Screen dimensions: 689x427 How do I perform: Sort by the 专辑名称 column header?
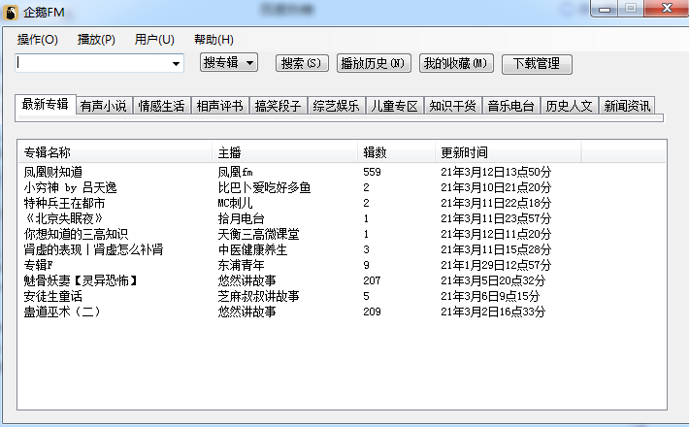coord(115,152)
